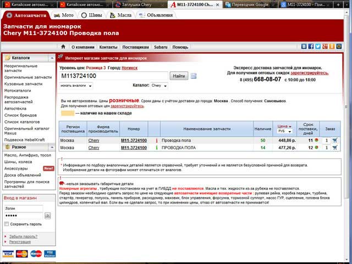Add the 477,26 р. part to cart
The width and height of the screenshot is (352, 264).
(335, 148)
